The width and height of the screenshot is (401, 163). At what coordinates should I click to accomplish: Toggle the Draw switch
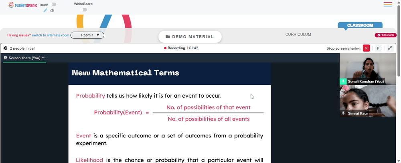(x=53, y=4)
